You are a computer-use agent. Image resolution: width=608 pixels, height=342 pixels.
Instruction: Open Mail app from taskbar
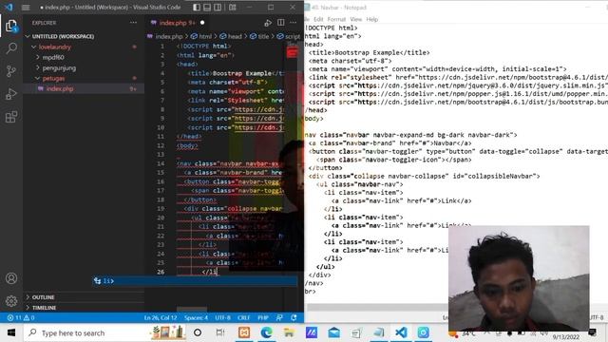[333, 332]
